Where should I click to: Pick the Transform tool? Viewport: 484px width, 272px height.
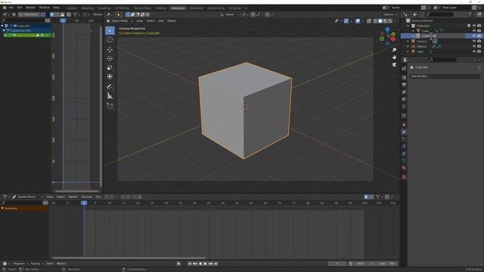(x=110, y=77)
